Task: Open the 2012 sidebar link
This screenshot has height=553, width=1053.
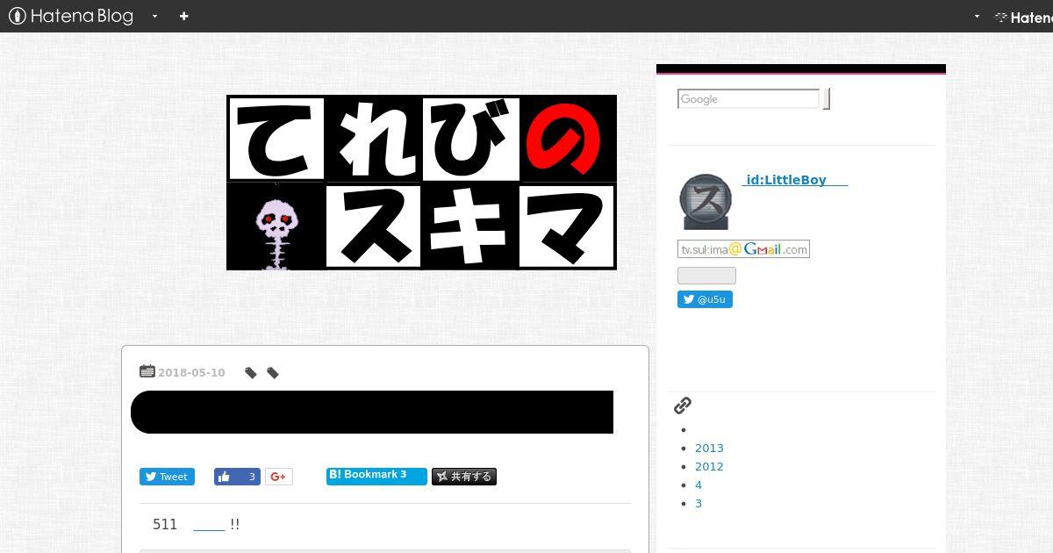Action: point(709,466)
